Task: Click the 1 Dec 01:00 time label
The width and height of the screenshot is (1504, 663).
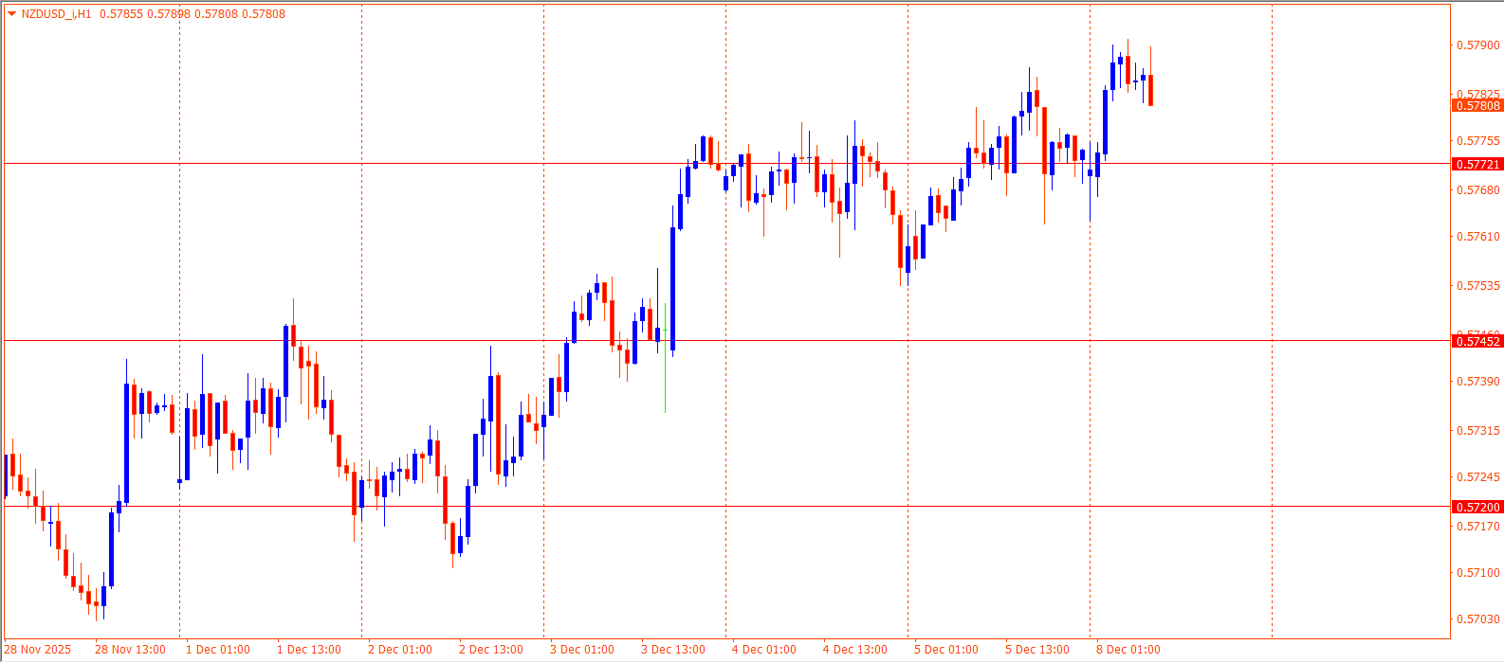Action: point(218,650)
